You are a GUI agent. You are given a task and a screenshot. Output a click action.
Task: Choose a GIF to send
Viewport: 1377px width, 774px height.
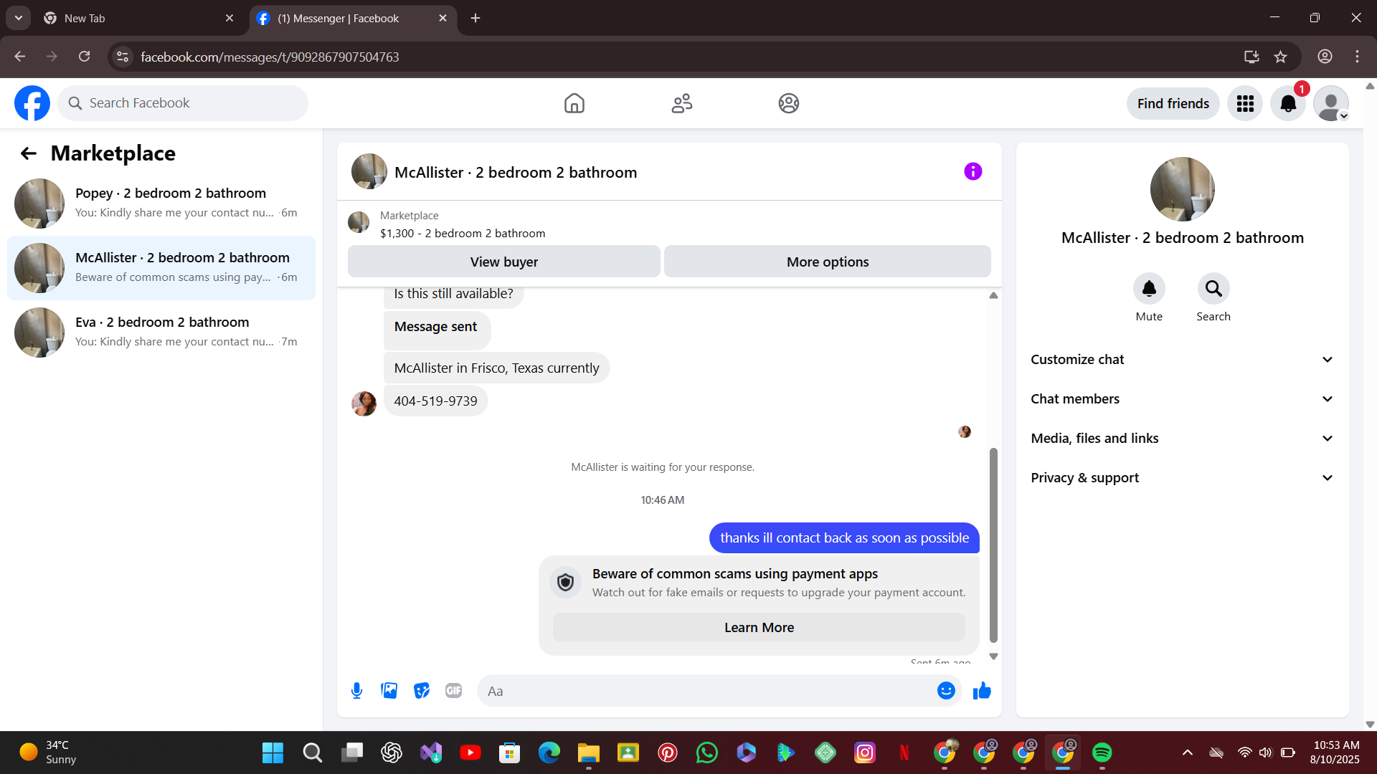(453, 691)
